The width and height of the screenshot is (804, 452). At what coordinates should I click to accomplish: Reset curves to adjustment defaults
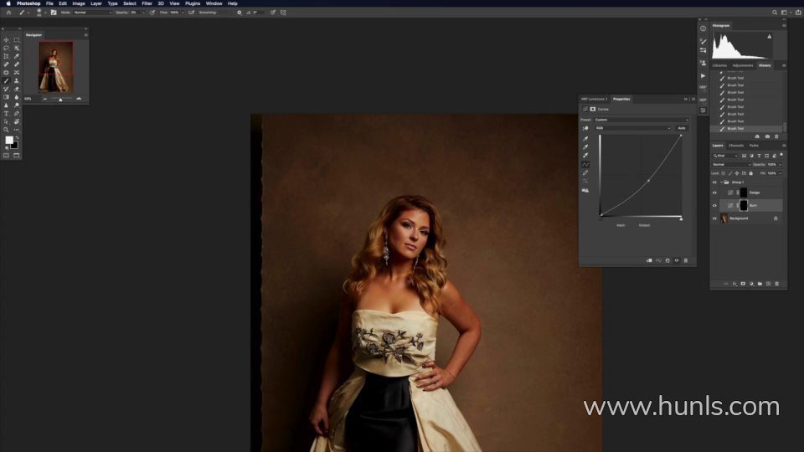coord(667,260)
